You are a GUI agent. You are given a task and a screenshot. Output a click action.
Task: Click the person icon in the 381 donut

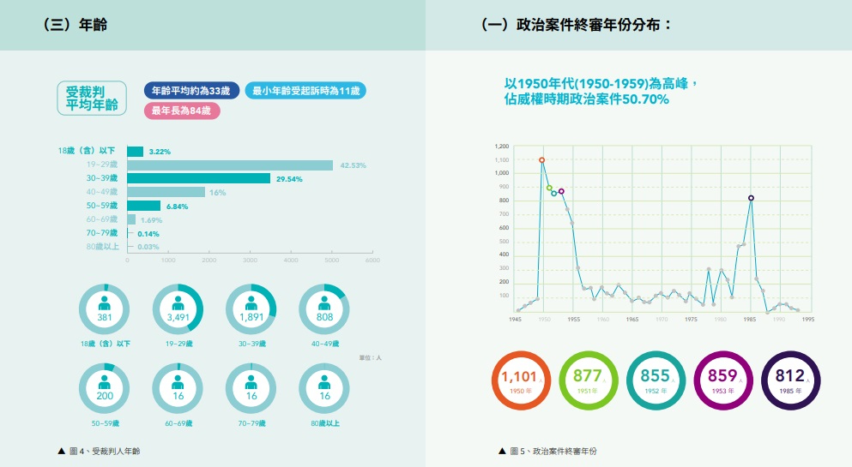click(x=104, y=302)
